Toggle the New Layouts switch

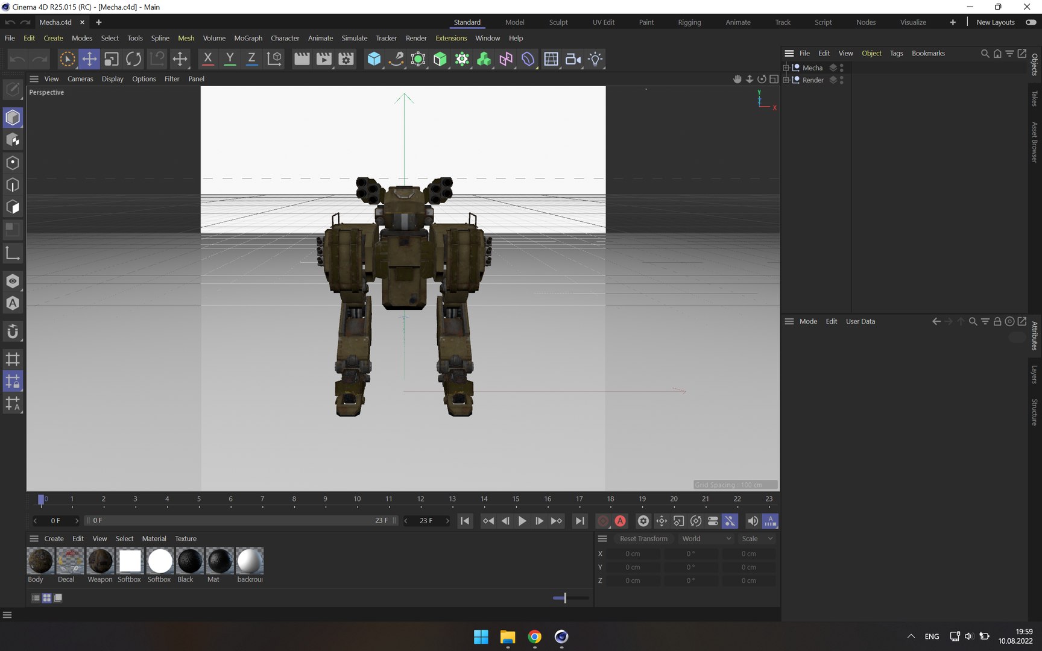click(x=1031, y=22)
